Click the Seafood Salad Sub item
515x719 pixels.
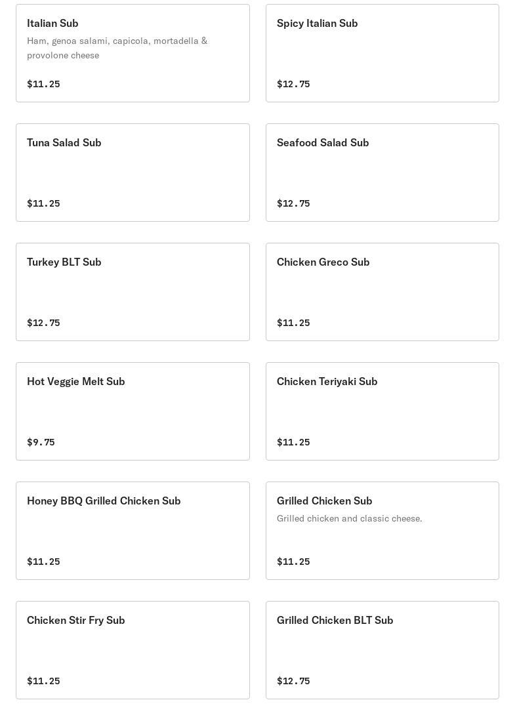(x=382, y=173)
